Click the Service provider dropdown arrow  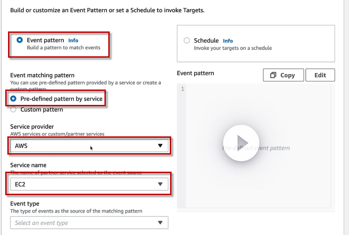tap(160, 146)
